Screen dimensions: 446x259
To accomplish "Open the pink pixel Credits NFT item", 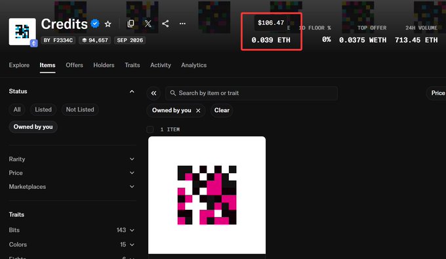I will [x=207, y=195].
